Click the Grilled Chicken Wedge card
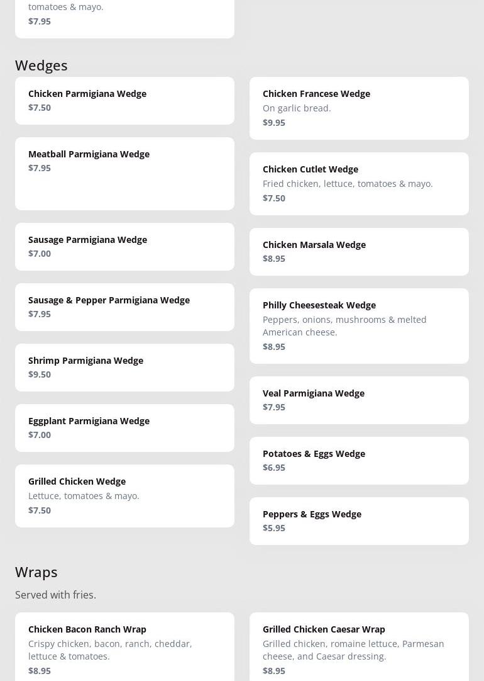484x681 pixels. tap(124, 495)
